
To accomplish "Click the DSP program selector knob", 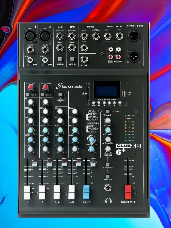I will 91,140.
